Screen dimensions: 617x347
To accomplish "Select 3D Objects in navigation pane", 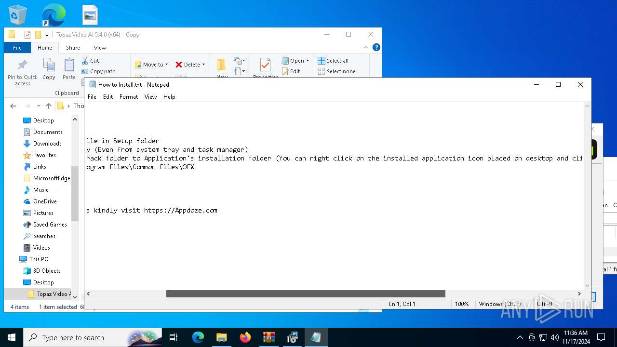I will tap(46, 271).
